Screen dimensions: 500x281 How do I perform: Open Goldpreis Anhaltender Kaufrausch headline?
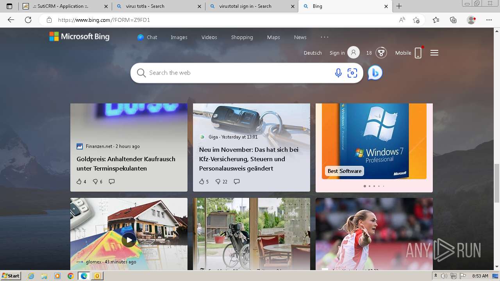tap(126, 164)
